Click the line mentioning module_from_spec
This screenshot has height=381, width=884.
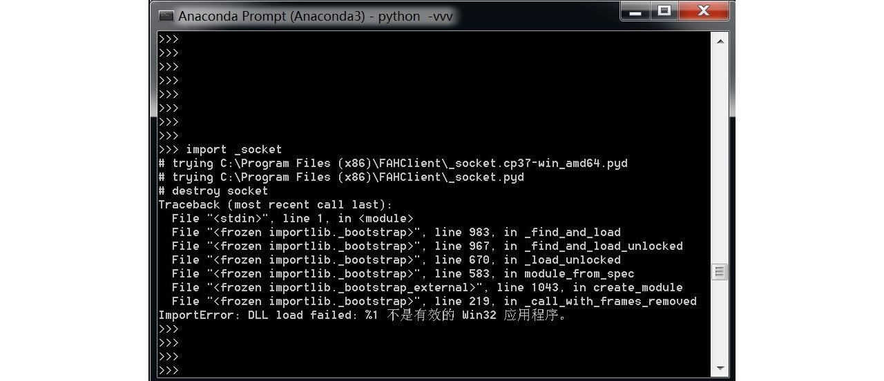(x=403, y=273)
